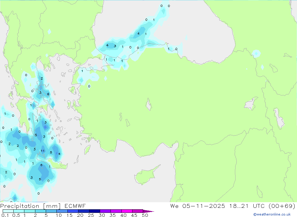This screenshot has width=297, height=217.
Task: Click the '50' legend scale label
Action: 145,215
